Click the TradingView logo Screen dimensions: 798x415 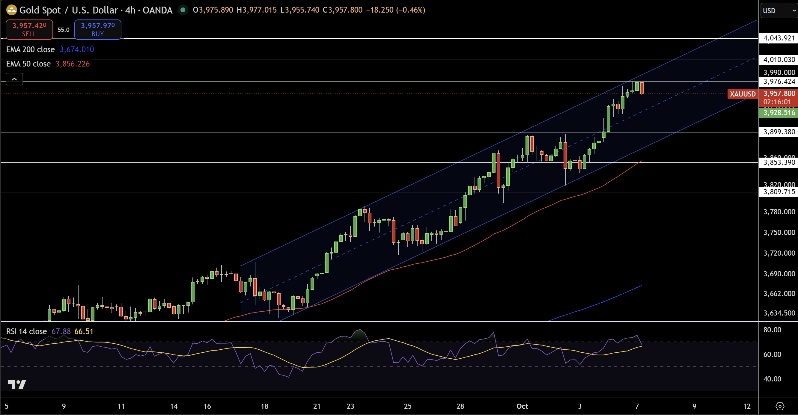17,385
